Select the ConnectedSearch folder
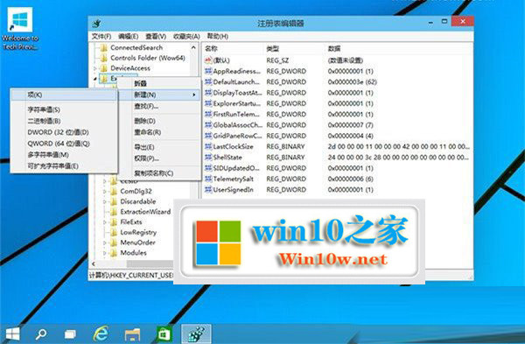Viewport: 525px width, 344px height. [136, 47]
